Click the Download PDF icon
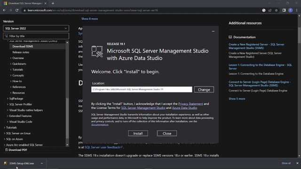The width and height of the screenshot is (301, 169). pyautogui.click(x=6, y=150)
